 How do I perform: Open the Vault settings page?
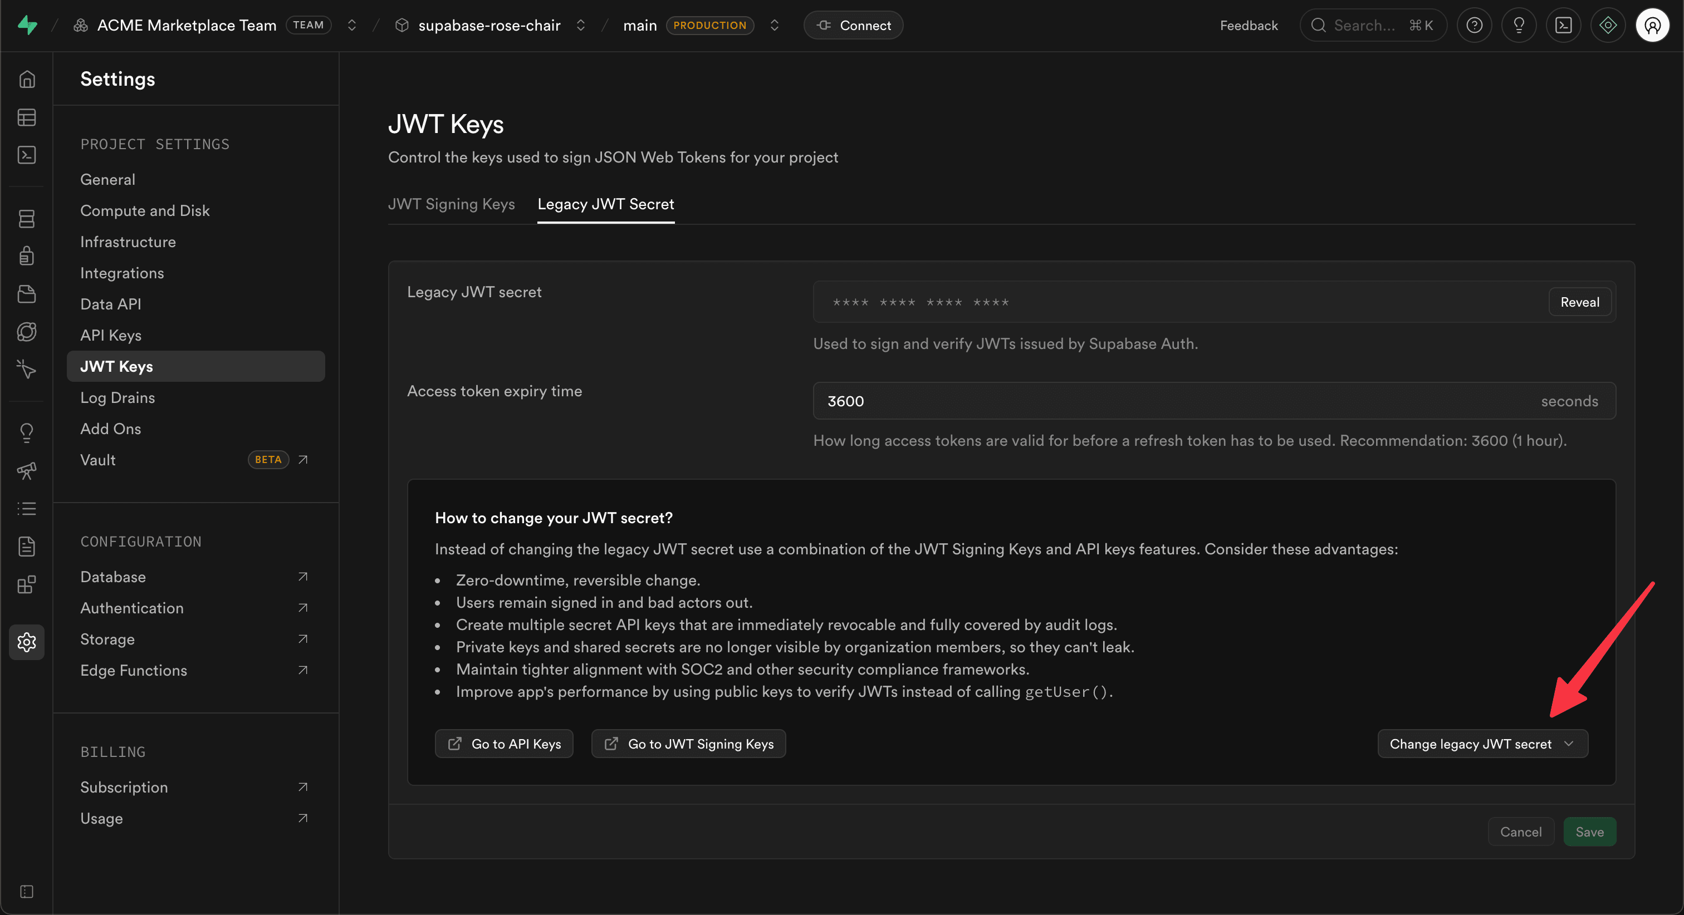coord(97,460)
